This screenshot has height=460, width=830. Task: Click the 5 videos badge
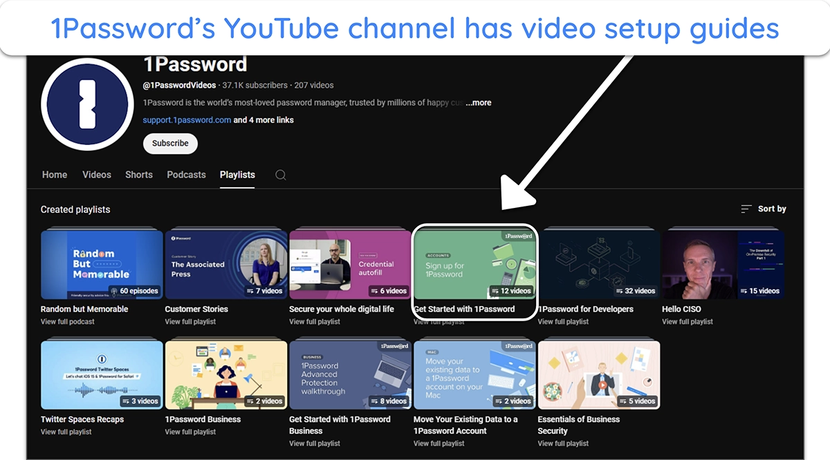click(x=636, y=401)
